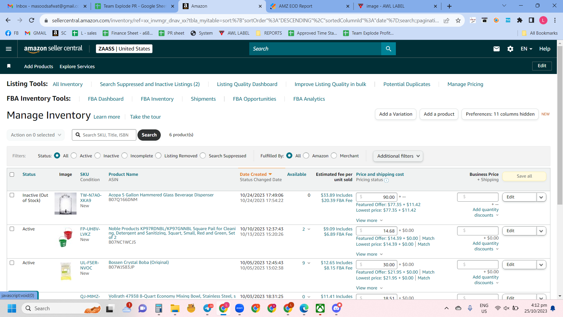Screen dimensions: 563x317
Task: Switch to the Inbox Gmail tab
Action: pyautogui.click(x=47, y=6)
